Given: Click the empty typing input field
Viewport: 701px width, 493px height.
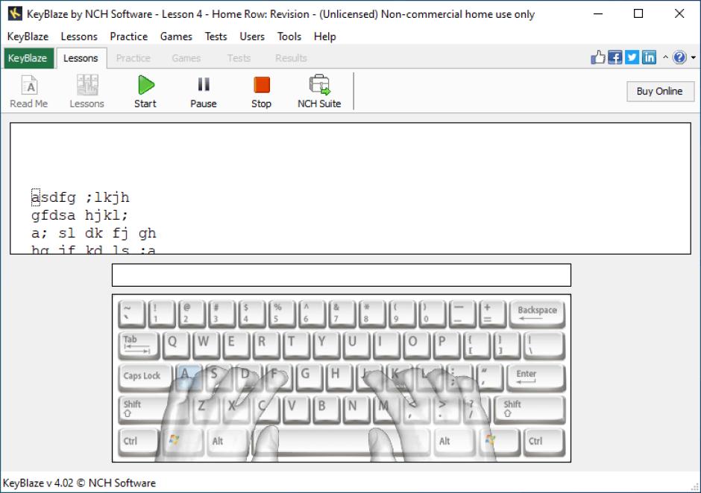Looking at the screenshot, I should pos(342,275).
